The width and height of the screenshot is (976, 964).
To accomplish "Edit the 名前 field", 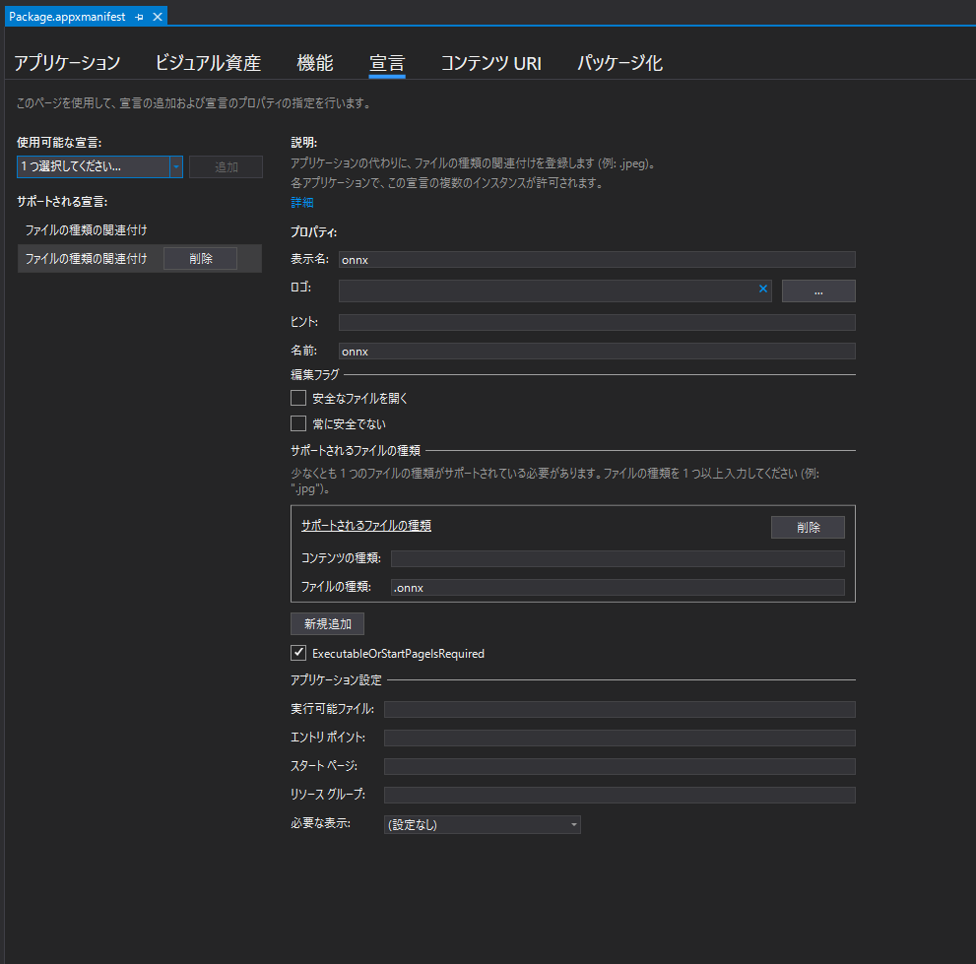I will [596, 351].
